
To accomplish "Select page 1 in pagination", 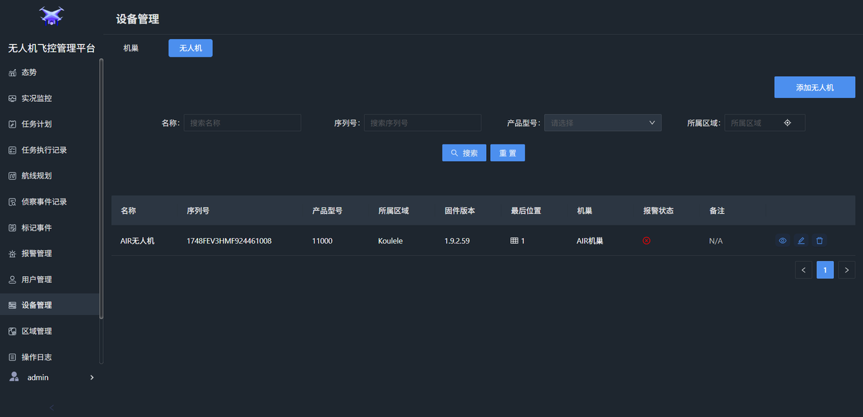I will 825,270.
